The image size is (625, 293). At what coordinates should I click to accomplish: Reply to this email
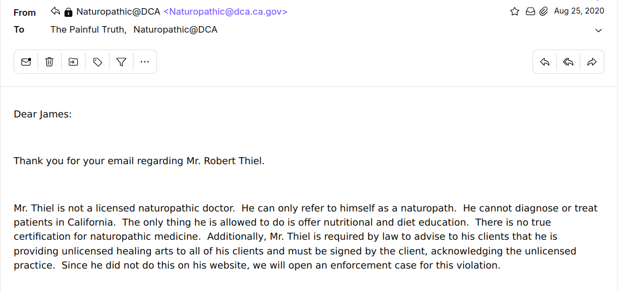544,62
